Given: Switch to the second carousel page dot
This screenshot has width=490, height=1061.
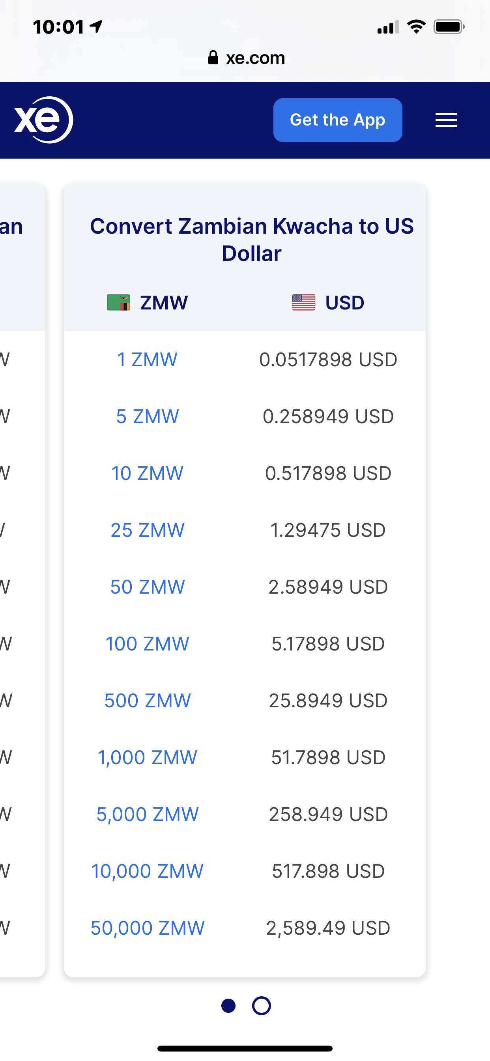Looking at the screenshot, I should tap(262, 1005).
